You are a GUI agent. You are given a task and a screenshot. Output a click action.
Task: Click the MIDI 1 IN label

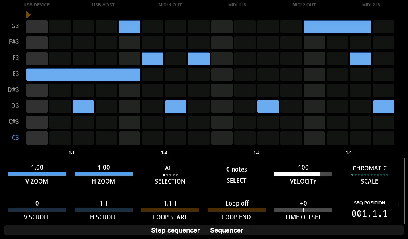click(237, 5)
